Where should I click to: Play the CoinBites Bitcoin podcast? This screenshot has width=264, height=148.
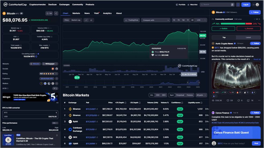click(x=8, y=140)
